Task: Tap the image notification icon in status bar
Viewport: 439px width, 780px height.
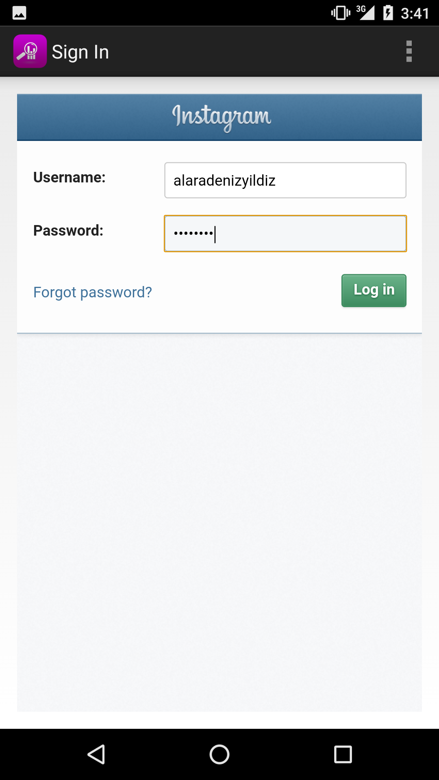Action: click(19, 13)
